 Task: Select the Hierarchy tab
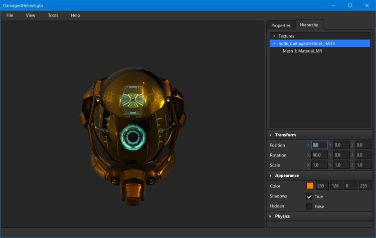click(309, 25)
